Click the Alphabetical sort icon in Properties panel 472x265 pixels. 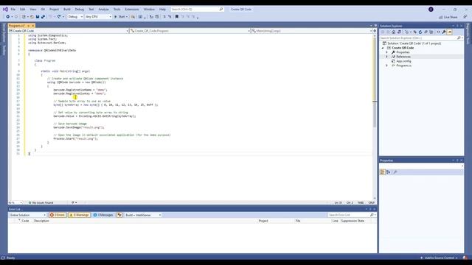pos(389,172)
